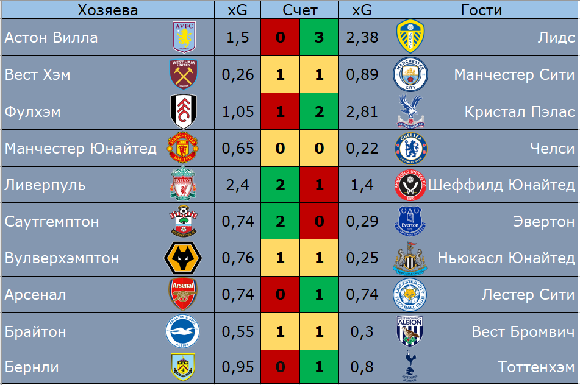Click the Chelsea club badge
Image resolution: width=580 pixels, height=385 pixels.
[x=410, y=148]
